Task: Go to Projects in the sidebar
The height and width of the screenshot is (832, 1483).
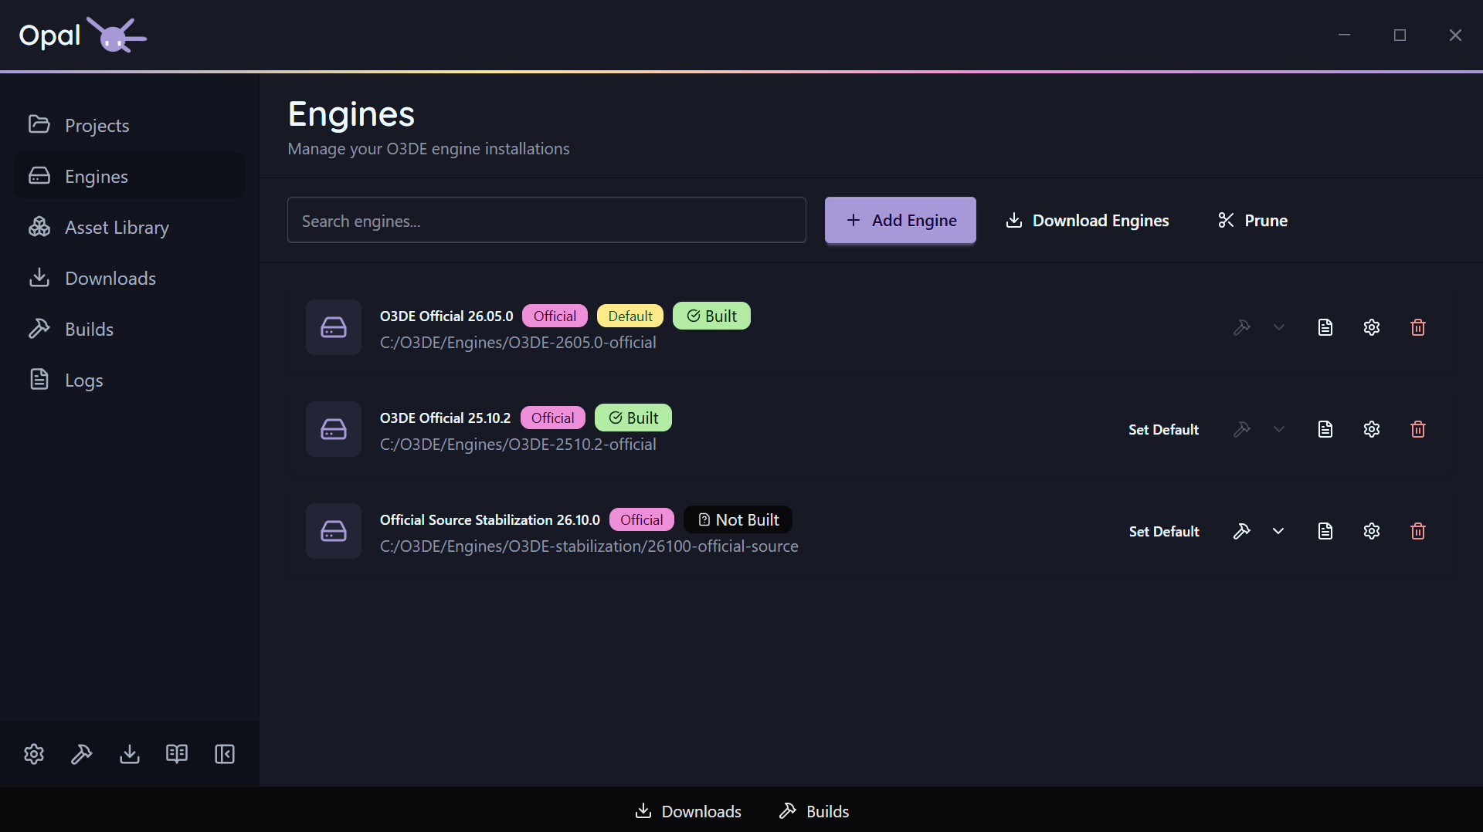Action: 129,125
